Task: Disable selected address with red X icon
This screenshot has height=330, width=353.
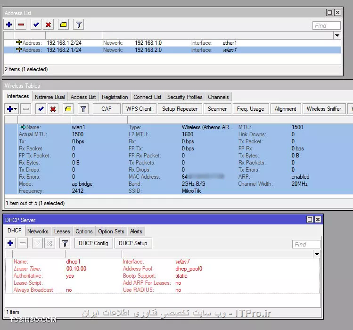Action: point(48,25)
